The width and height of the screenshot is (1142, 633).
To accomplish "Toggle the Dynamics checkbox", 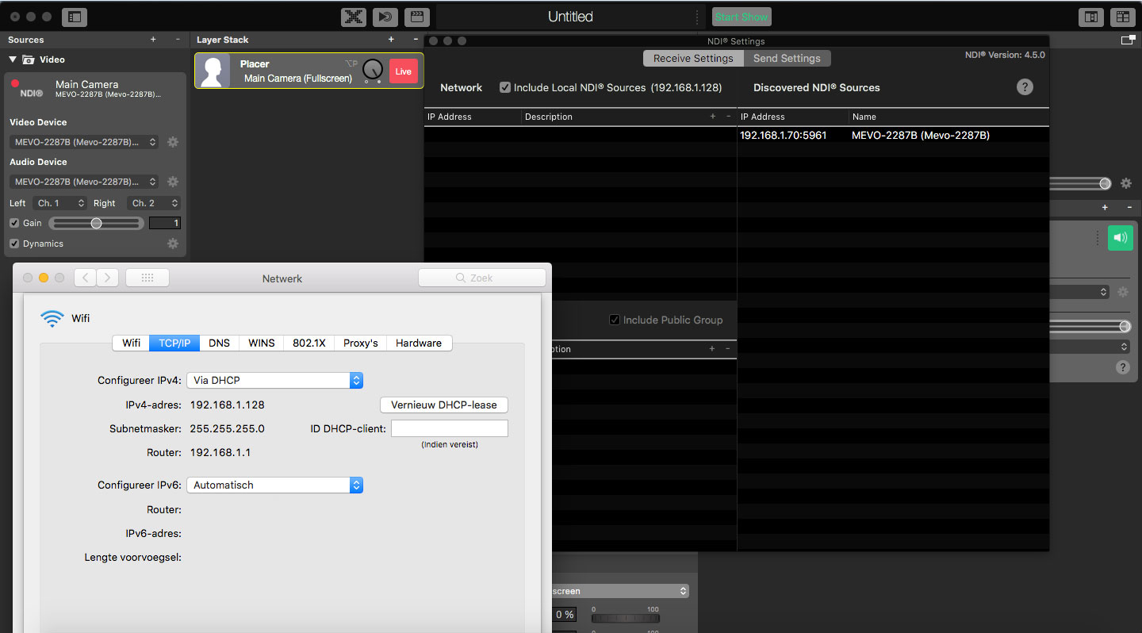I will point(14,244).
